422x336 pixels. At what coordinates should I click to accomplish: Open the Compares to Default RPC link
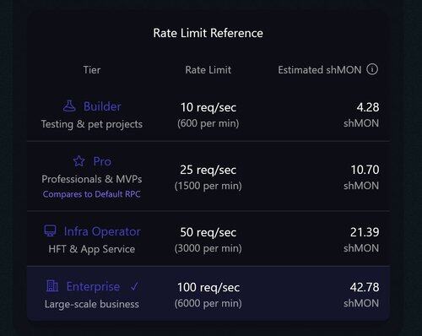(x=91, y=194)
